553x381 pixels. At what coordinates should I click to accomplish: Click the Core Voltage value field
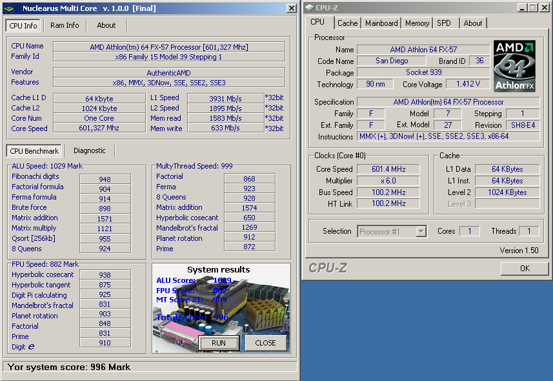468,85
